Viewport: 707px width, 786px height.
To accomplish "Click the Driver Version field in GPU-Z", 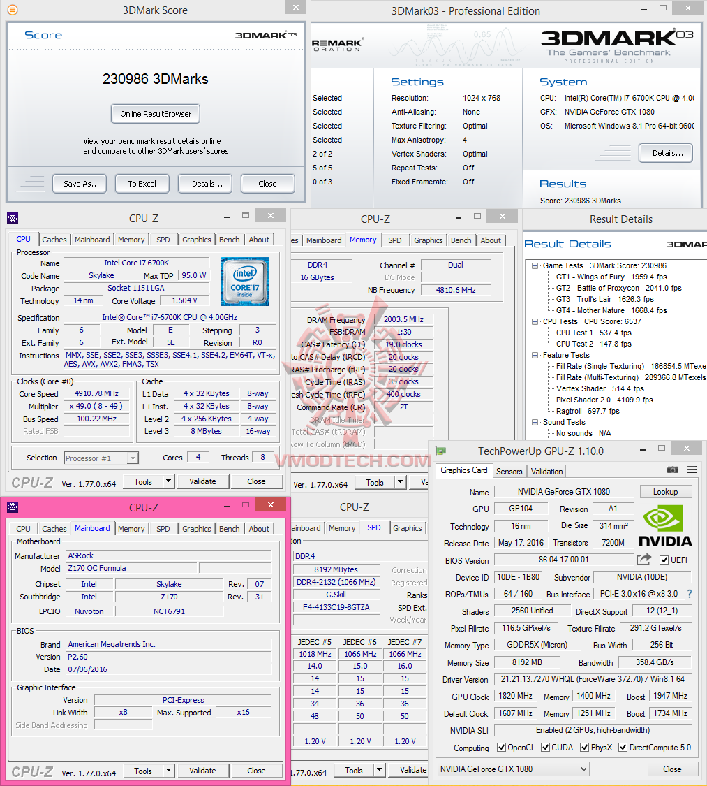I will pyautogui.click(x=593, y=679).
